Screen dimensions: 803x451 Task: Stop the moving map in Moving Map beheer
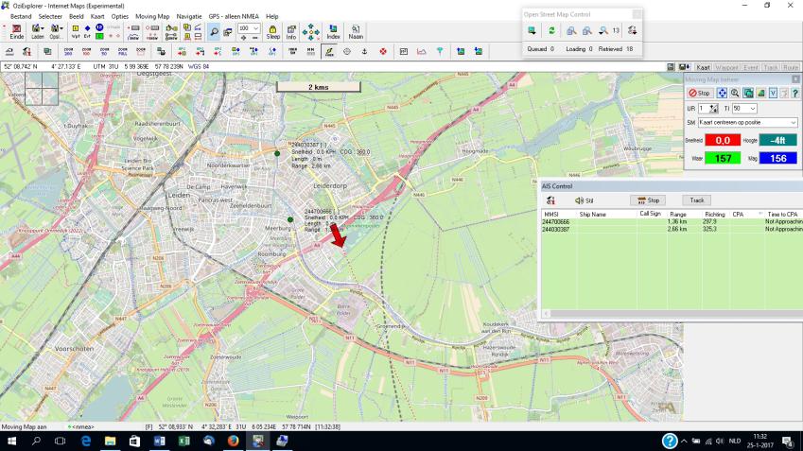(x=700, y=93)
